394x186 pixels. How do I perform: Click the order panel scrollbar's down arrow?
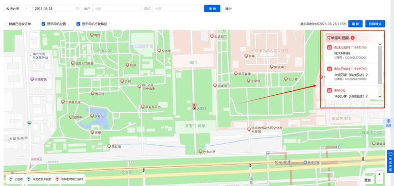coord(380,97)
